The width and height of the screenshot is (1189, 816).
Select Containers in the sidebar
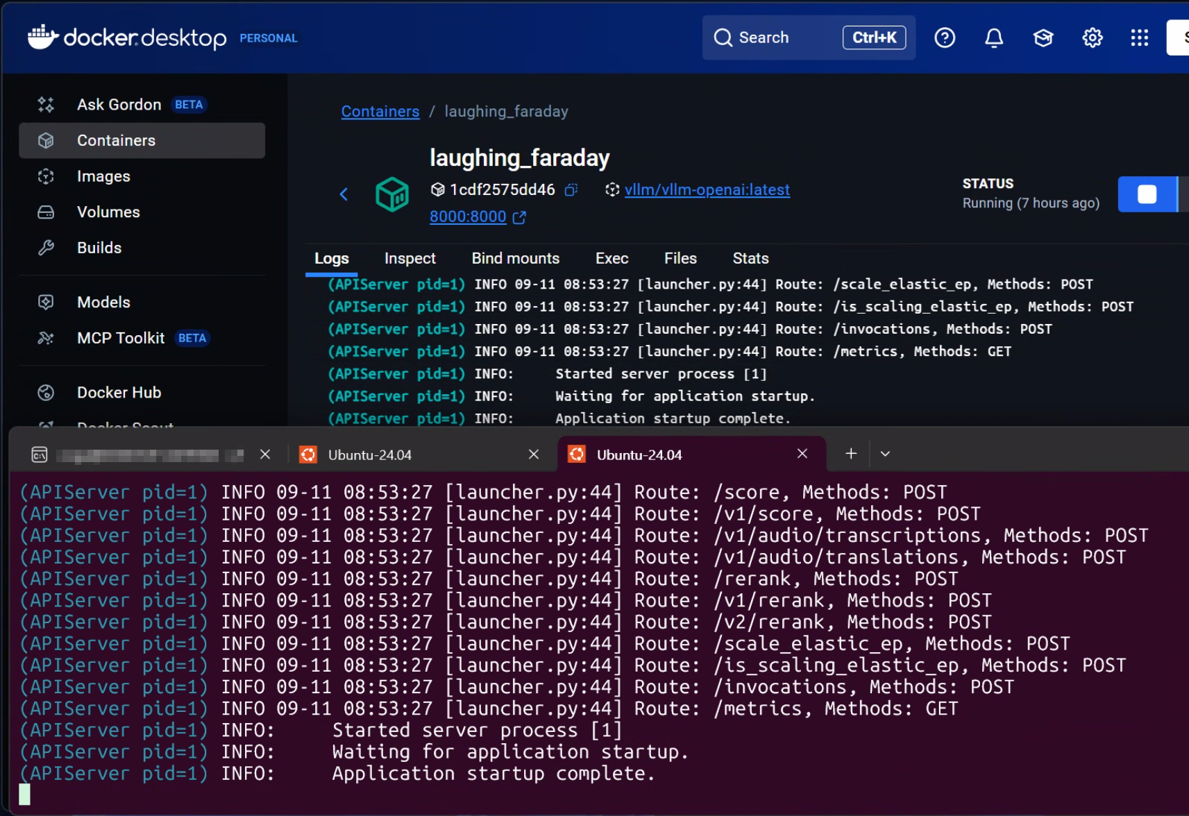(142, 141)
